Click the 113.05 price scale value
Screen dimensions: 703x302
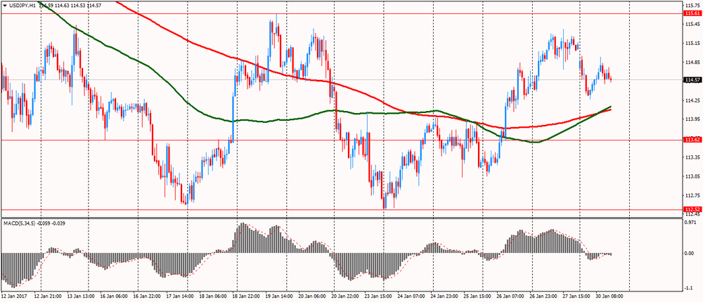coord(692,176)
